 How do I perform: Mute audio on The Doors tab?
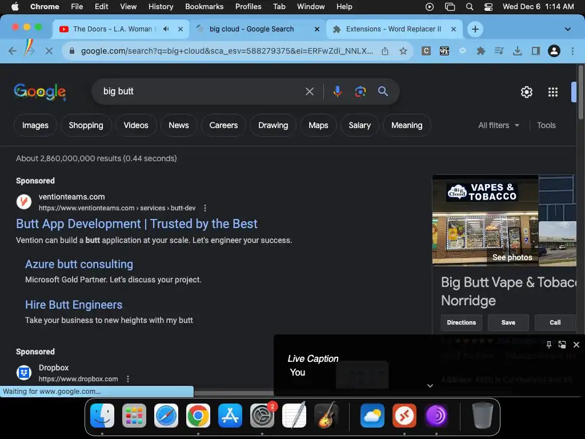coord(166,29)
